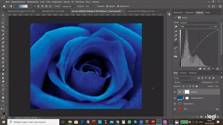This screenshot has height=125, width=223.
Task: Click the gradient preview bar in options
Action: coord(22,6)
